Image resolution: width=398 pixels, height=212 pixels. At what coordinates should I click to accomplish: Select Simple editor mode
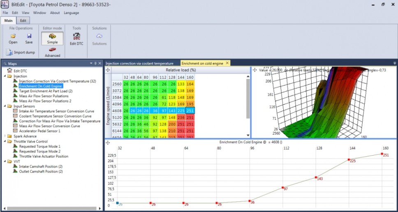(52, 38)
